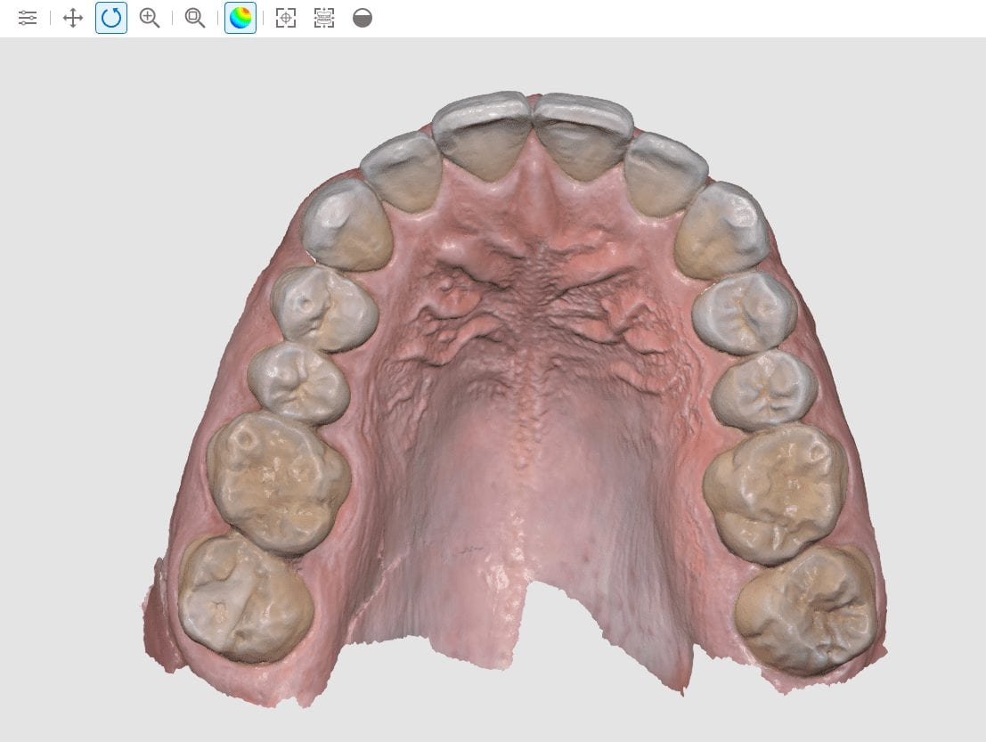Click the Zoom to fit magnifier icon
The height and width of the screenshot is (742, 986).
[x=194, y=18]
